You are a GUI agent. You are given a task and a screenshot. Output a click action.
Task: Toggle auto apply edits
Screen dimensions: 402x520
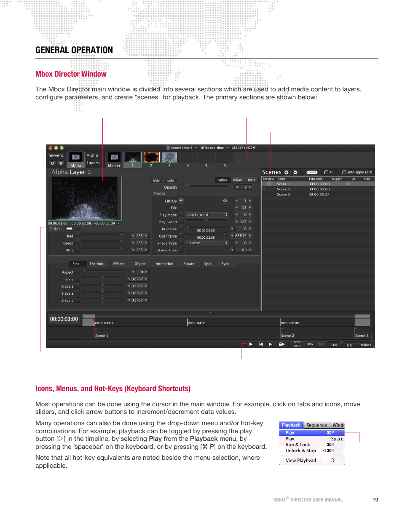point(344,172)
